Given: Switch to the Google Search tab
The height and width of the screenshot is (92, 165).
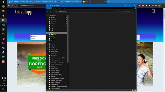Looking at the screenshot, I should coord(20,2).
